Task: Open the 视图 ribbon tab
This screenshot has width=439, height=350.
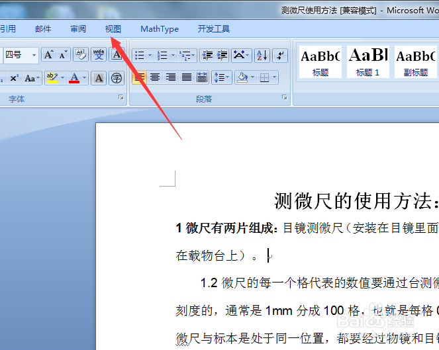Action: tap(113, 29)
